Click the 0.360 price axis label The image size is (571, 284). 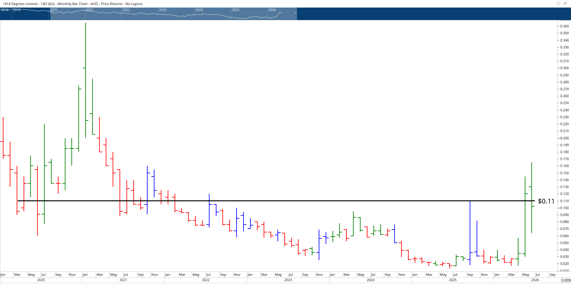[564, 26]
